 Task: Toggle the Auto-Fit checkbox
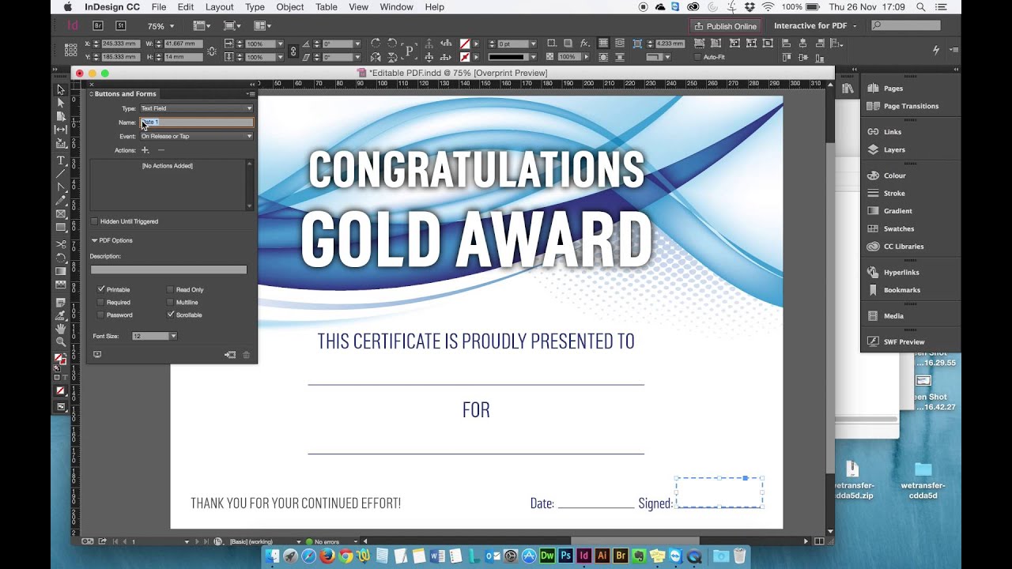tap(697, 57)
